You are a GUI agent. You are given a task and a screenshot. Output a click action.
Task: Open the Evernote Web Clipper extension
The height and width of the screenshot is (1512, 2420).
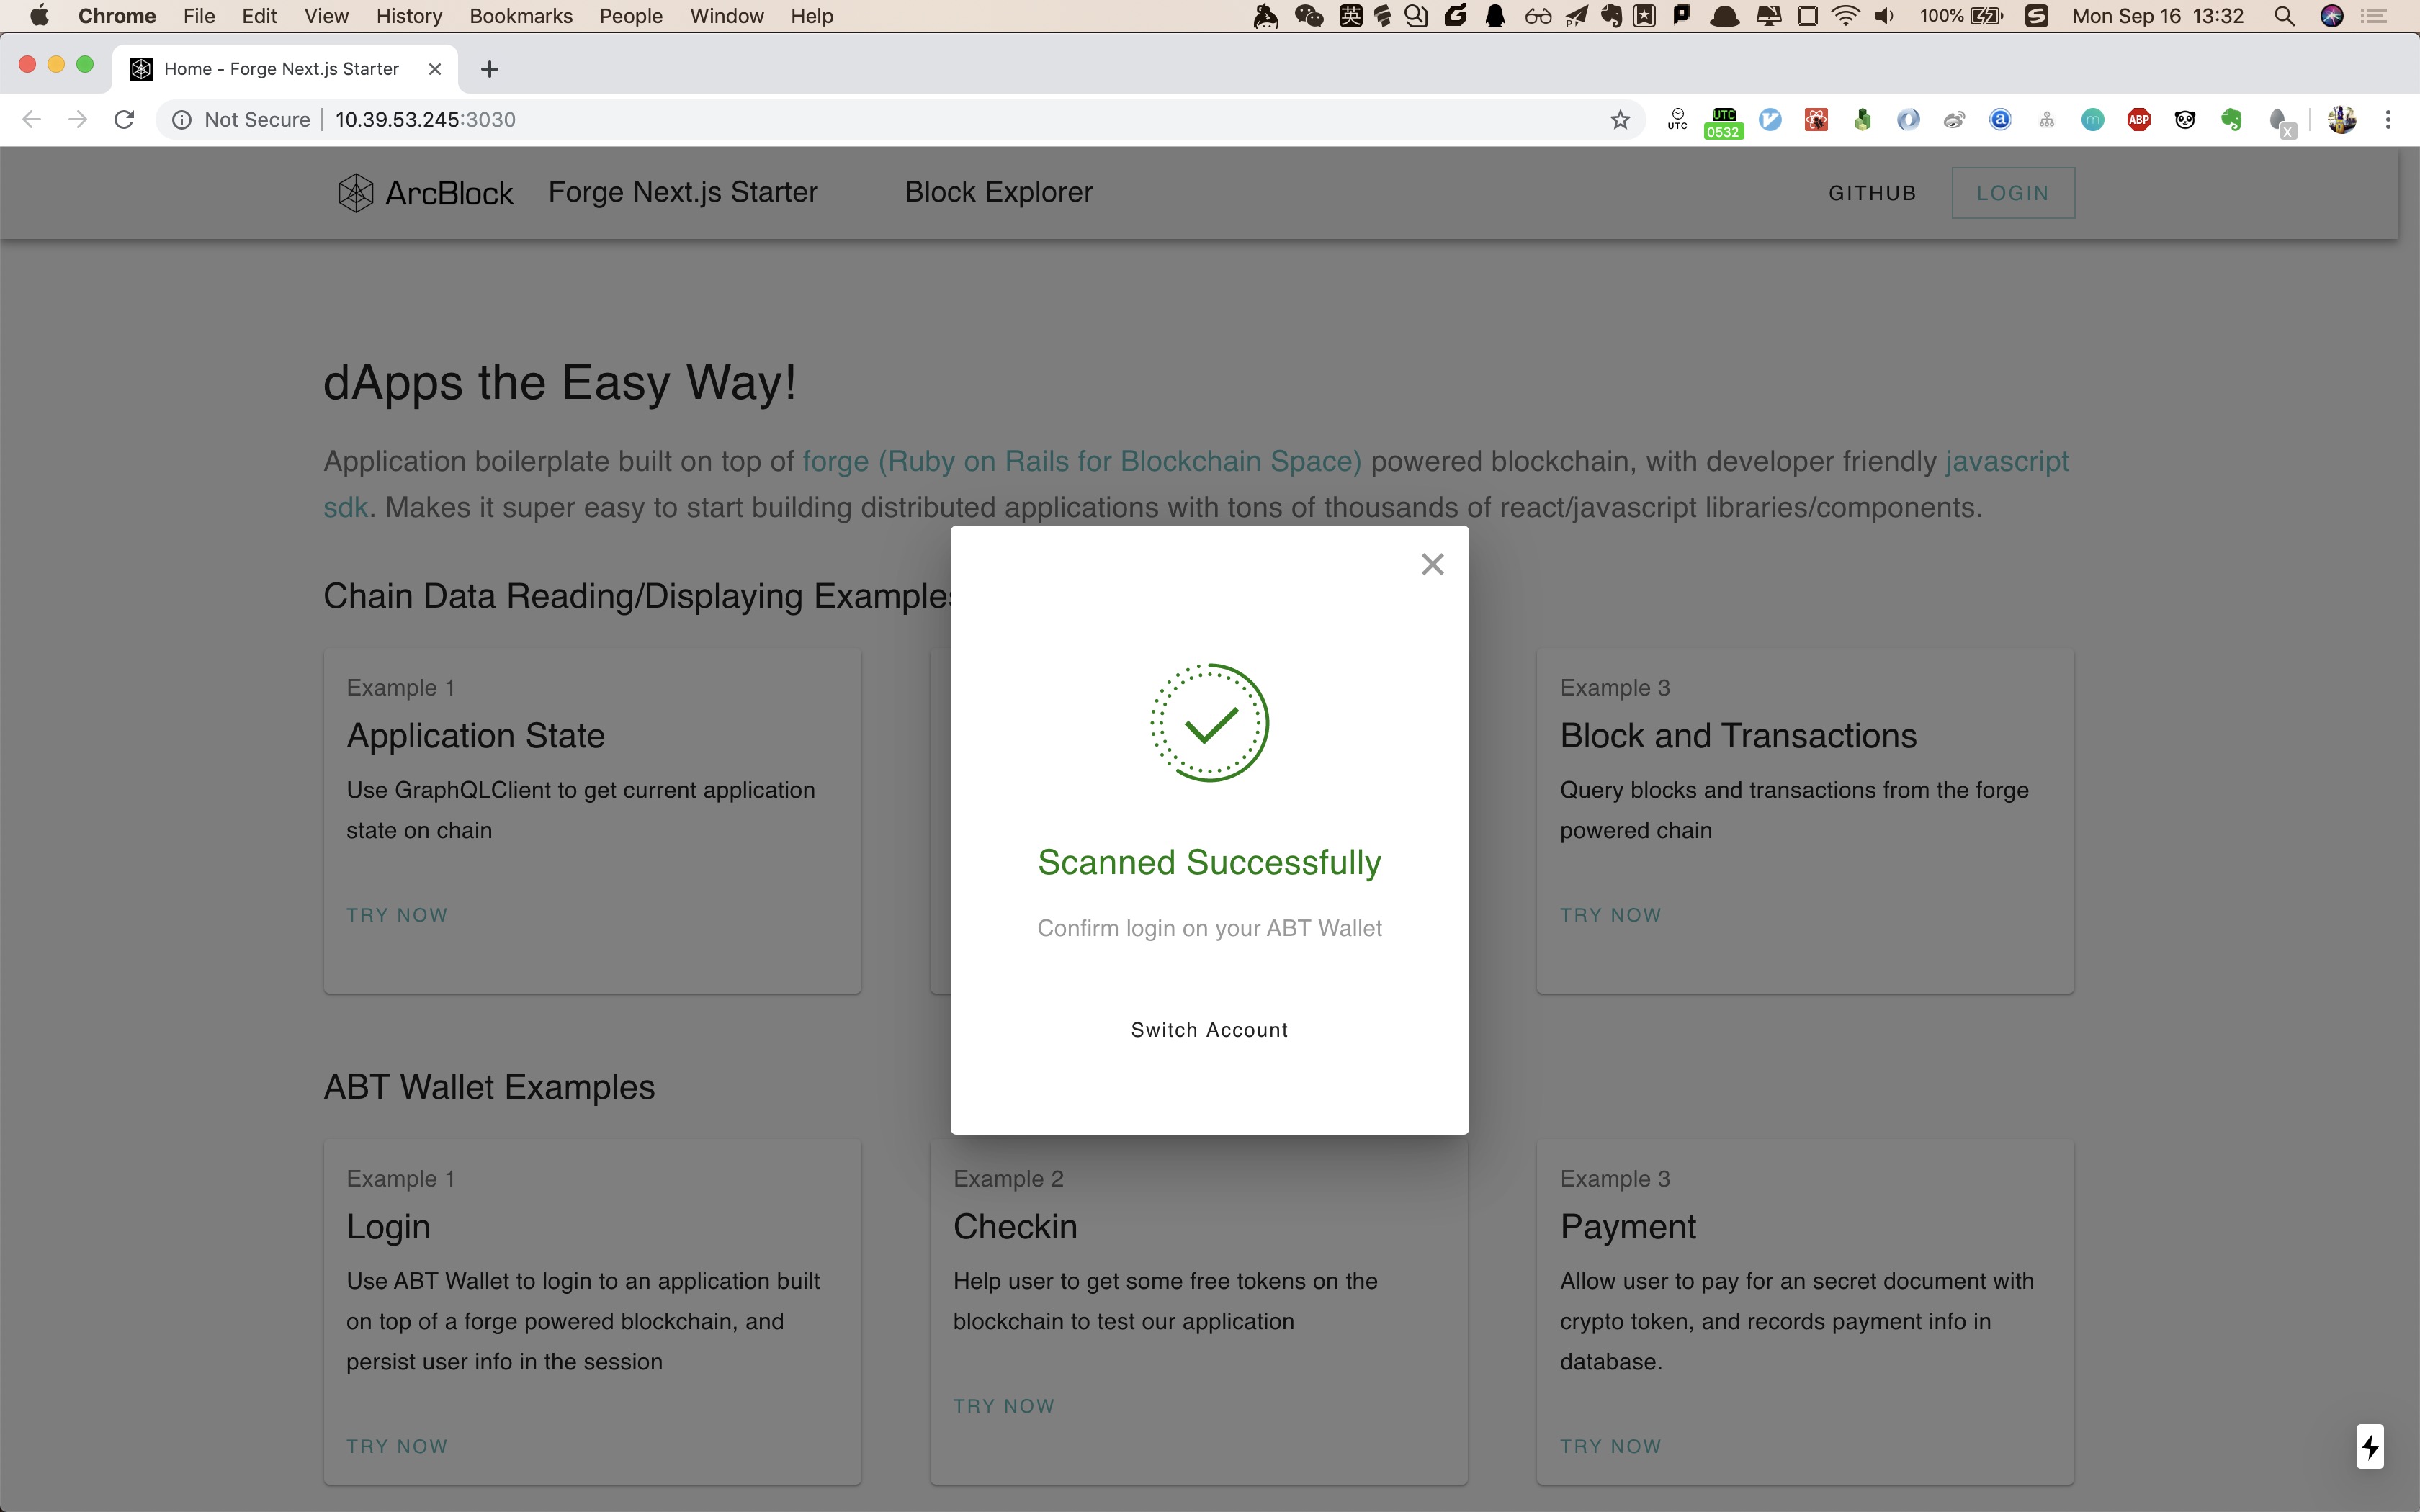pos(2231,120)
